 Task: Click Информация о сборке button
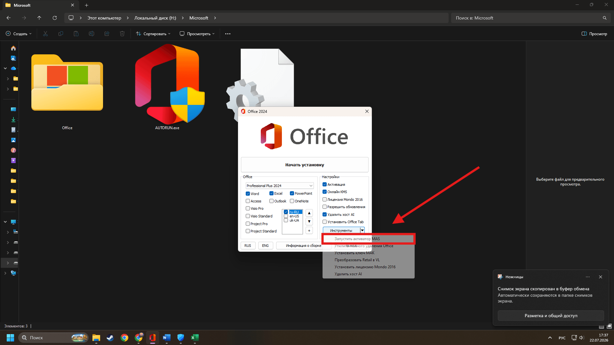(x=303, y=246)
